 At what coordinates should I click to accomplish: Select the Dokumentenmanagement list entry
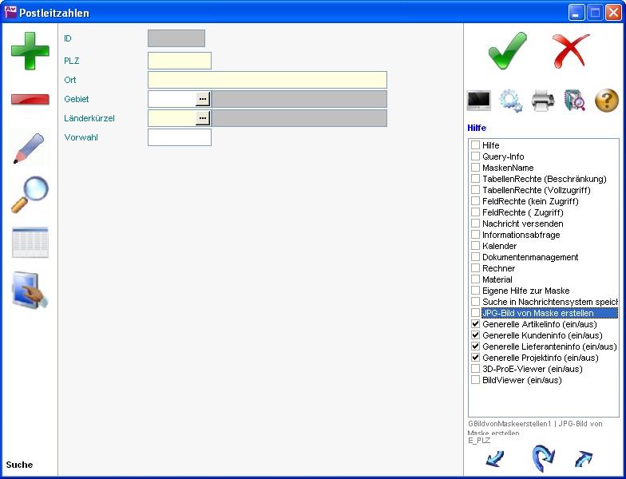coord(529,257)
